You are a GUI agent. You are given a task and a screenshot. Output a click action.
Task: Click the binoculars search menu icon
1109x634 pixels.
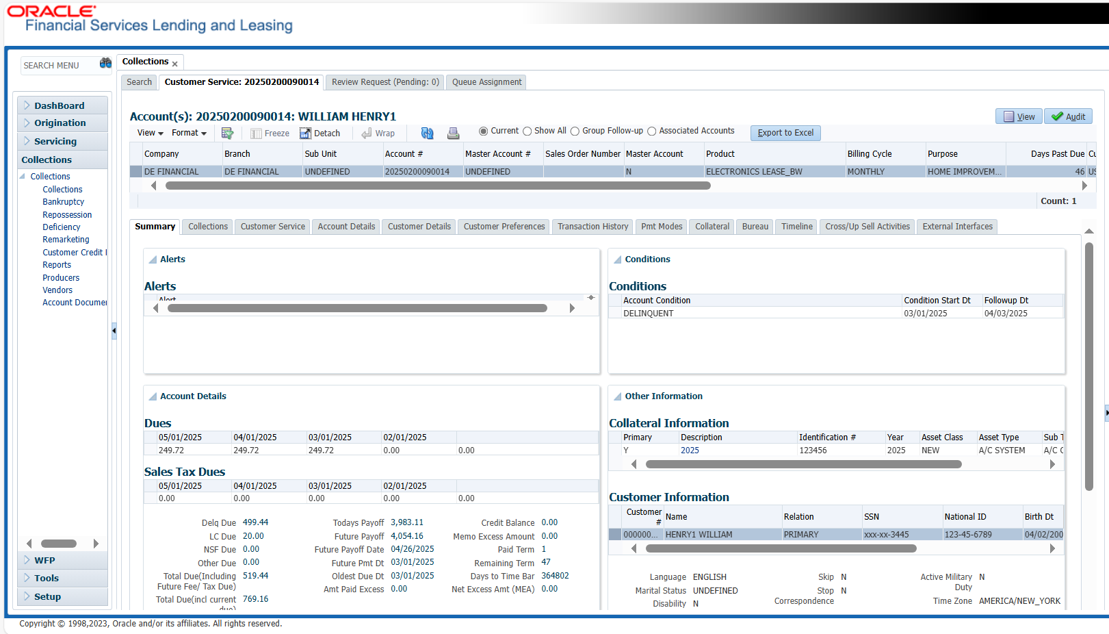point(105,63)
